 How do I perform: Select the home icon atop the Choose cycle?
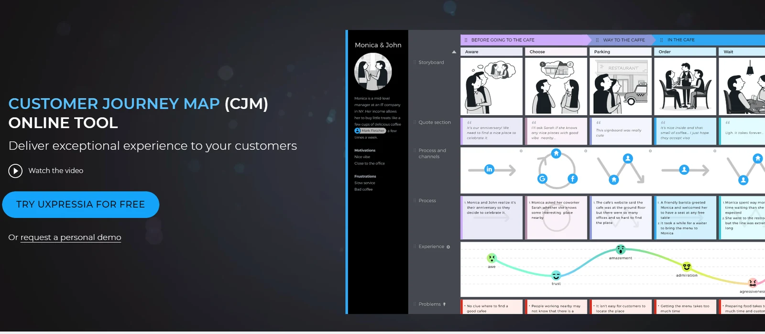click(x=556, y=153)
